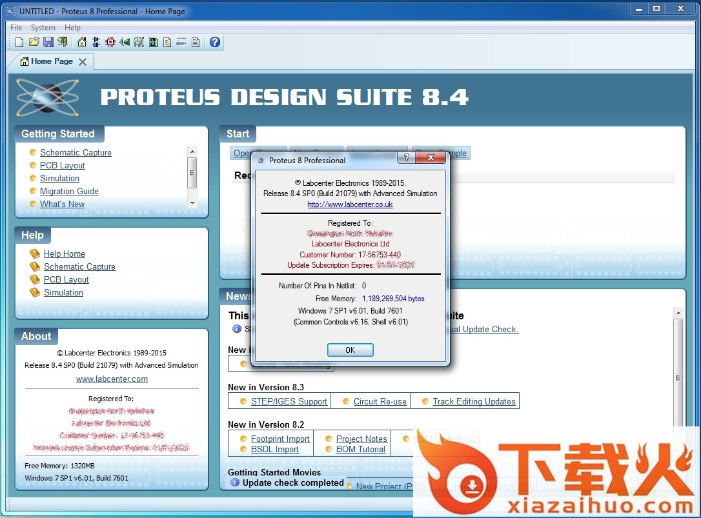Open a project using the folder icon

tap(34, 43)
